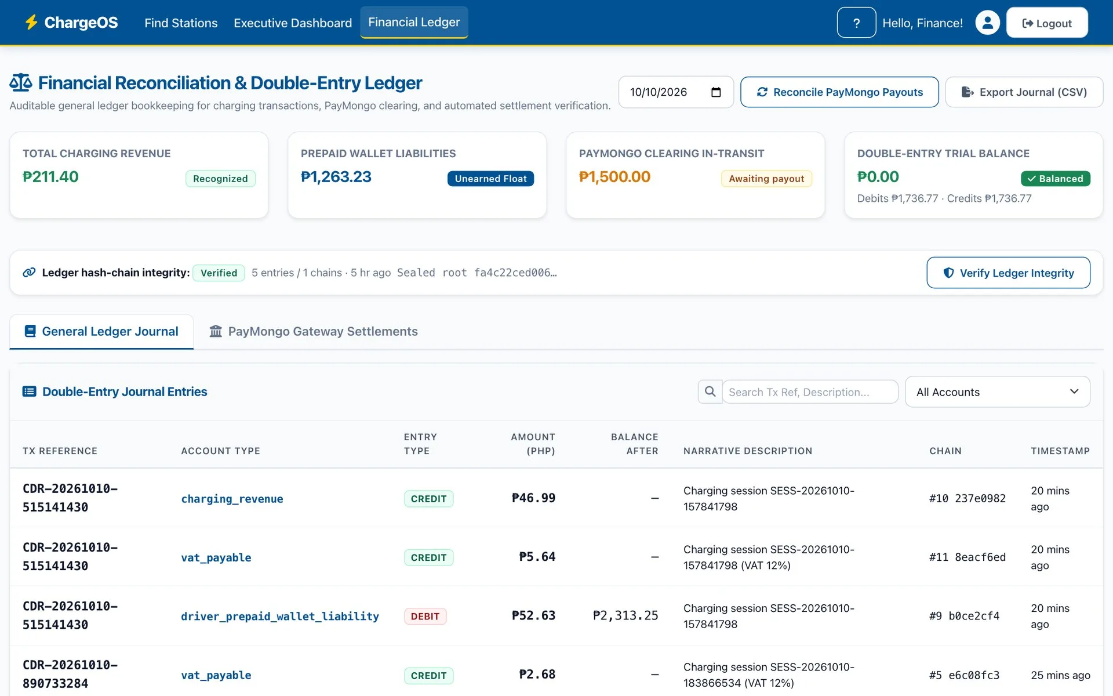Click the Awaiting payout badge
This screenshot has width=1113, height=696.
(x=766, y=179)
